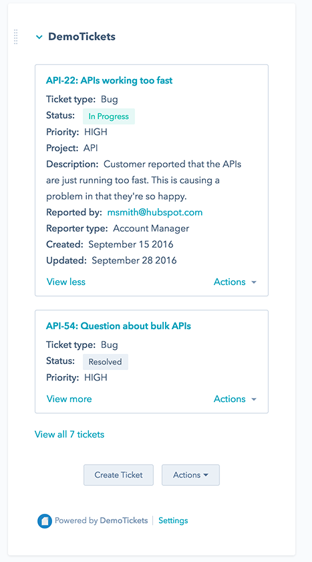Screen dimensions: 312x562
Task: Open the Settings link in footer
Action: point(173,521)
